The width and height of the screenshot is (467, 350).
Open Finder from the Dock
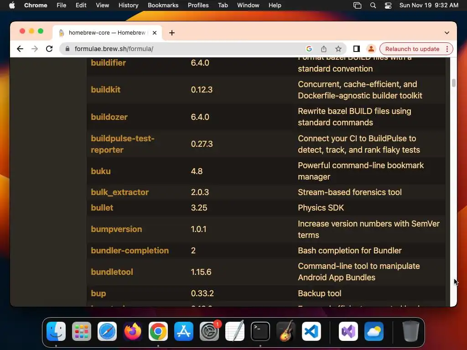point(56,331)
